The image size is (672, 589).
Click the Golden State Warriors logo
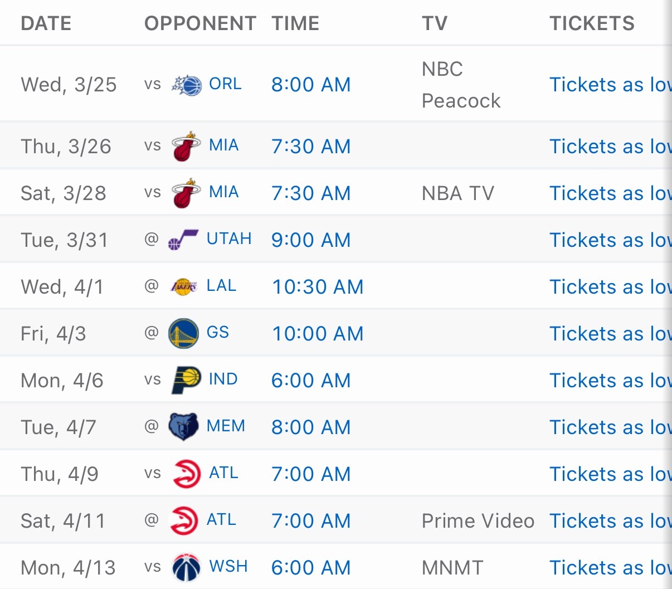tap(183, 333)
